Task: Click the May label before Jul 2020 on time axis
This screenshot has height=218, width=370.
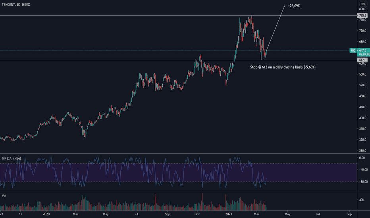Action: pos(106,214)
